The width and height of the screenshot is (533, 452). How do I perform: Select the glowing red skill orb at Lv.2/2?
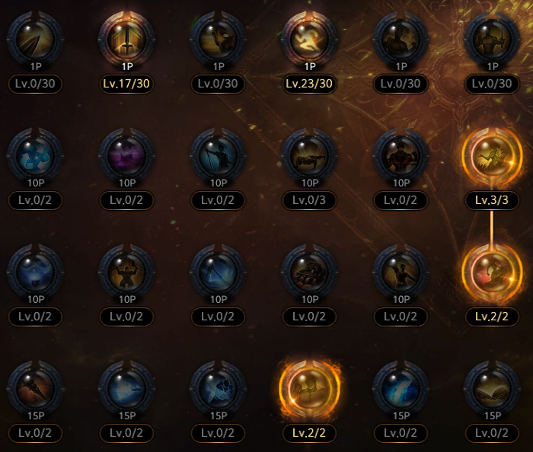492,272
